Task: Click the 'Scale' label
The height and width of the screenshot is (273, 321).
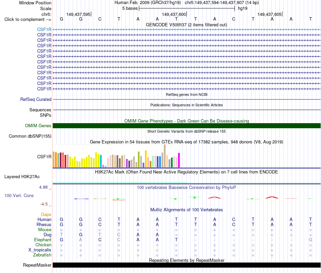Action: click(46, 8)
